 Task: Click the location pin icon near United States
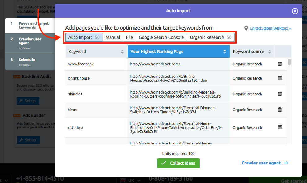pos(246,28)
